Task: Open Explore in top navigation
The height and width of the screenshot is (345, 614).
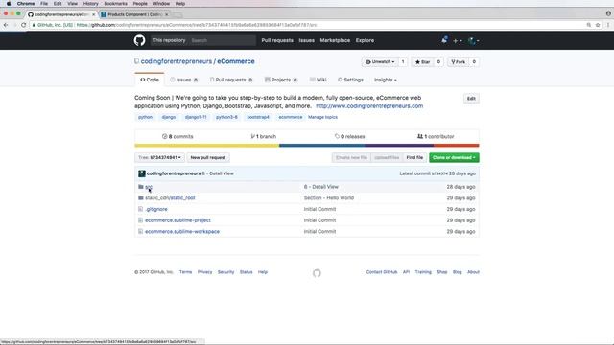Action: point(365,40)
